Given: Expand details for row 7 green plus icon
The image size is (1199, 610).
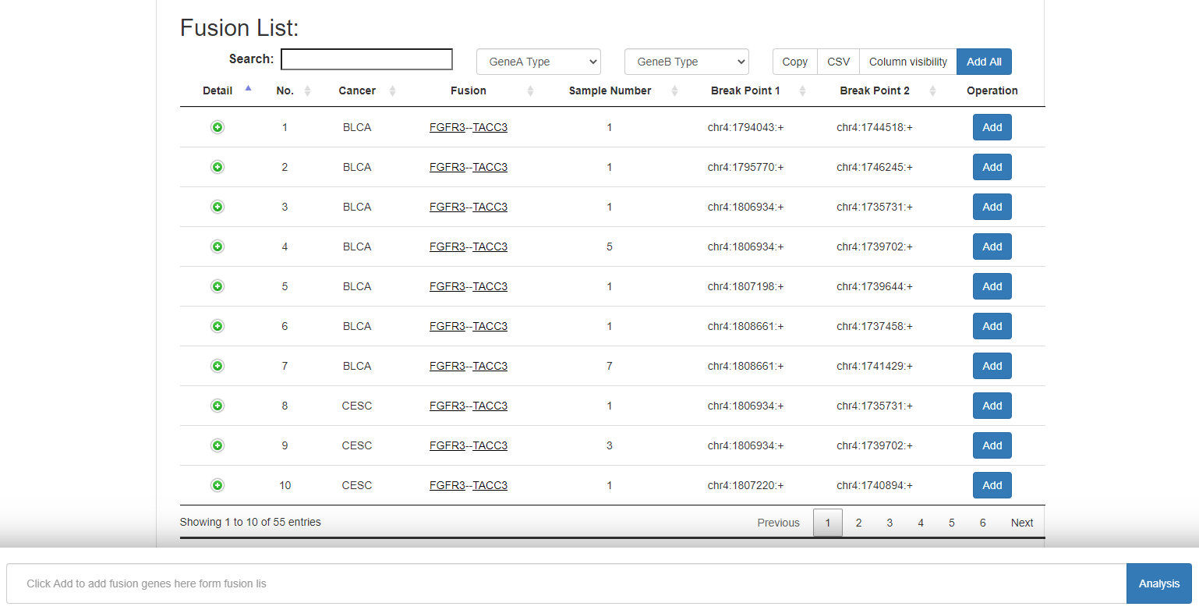Looking at the screenshot, I should click(x=218, y=366).
